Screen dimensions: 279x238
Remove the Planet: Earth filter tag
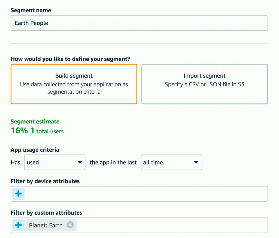pyautogui.click(x=70, y=225)
